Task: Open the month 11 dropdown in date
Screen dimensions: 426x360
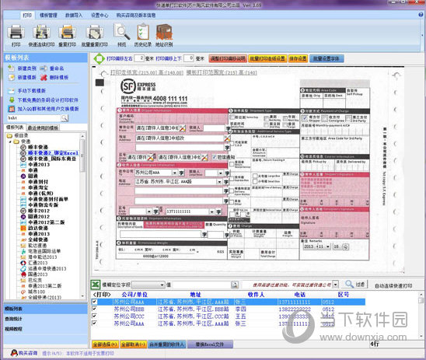Action: tap(327, 246)
